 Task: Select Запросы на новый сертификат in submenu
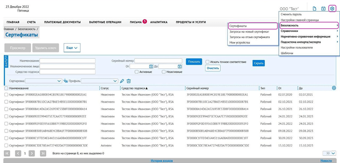251,31
